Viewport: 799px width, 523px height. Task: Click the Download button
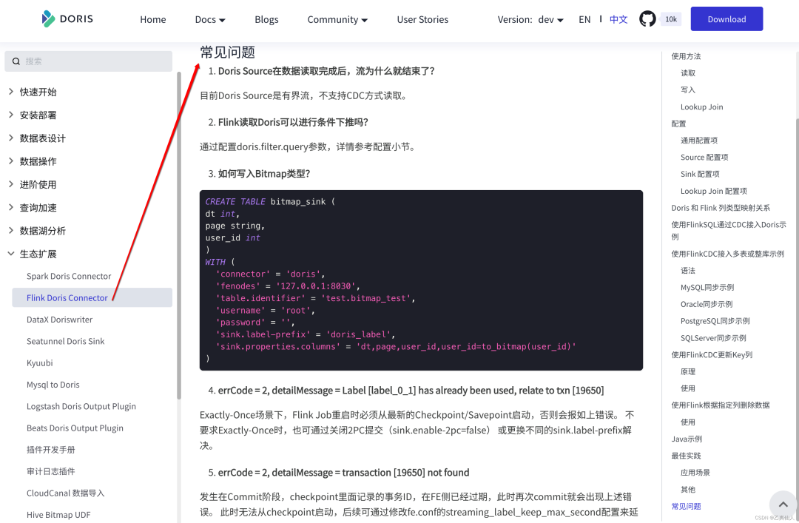click(x=726, y=18)
